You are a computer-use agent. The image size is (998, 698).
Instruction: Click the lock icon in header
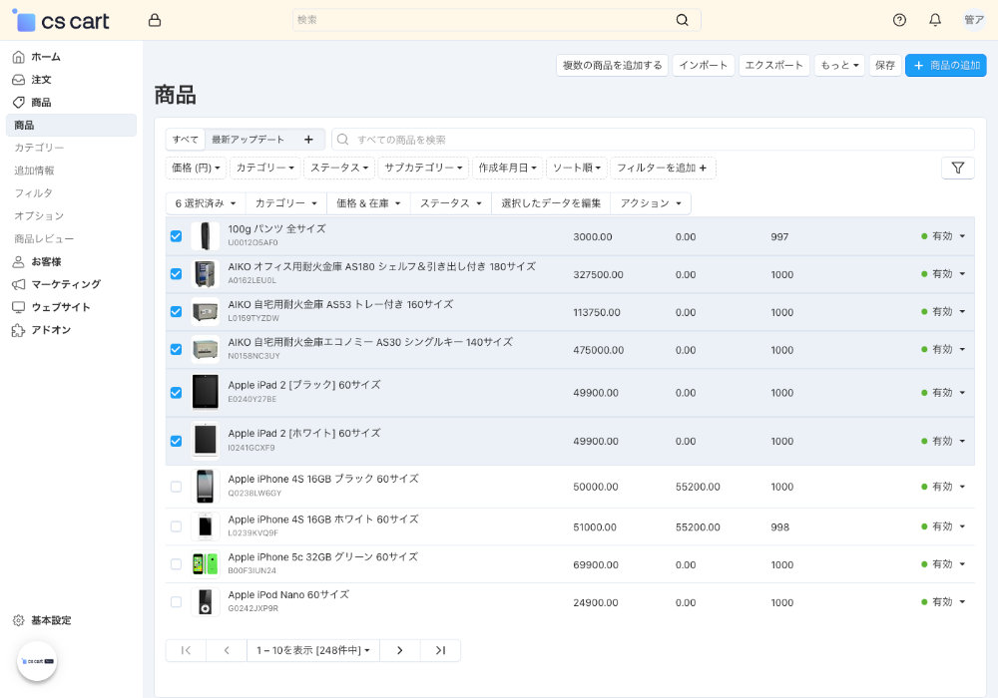coord(154,20)
